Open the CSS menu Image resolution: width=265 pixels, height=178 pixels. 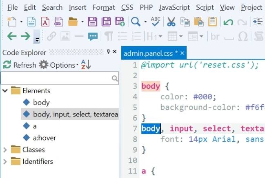[x=127, y=7]
